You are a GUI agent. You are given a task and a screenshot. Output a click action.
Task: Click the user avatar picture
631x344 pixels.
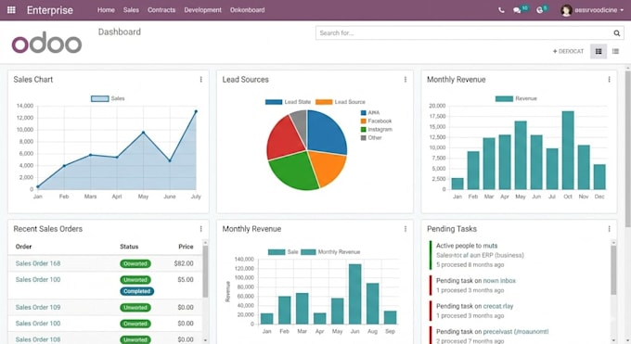[x=566, y=10]
